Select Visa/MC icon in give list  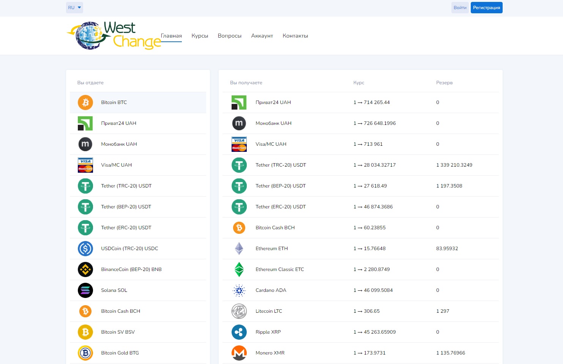[x=85, y=165]
